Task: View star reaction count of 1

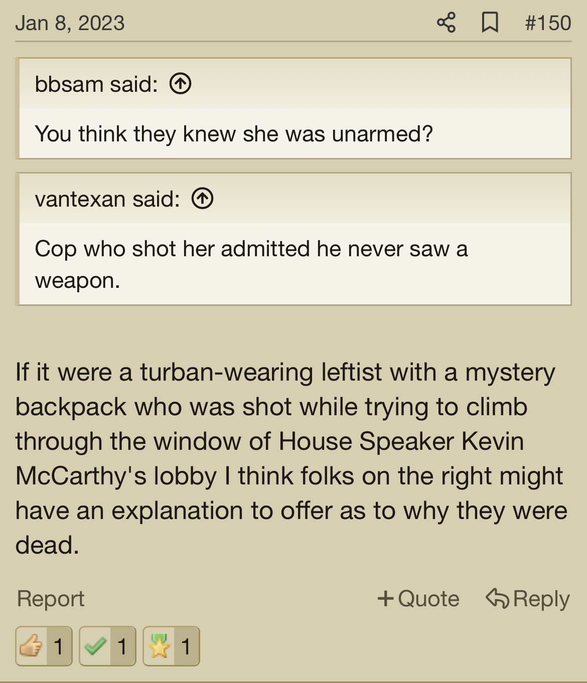Action: click(186, 646)
